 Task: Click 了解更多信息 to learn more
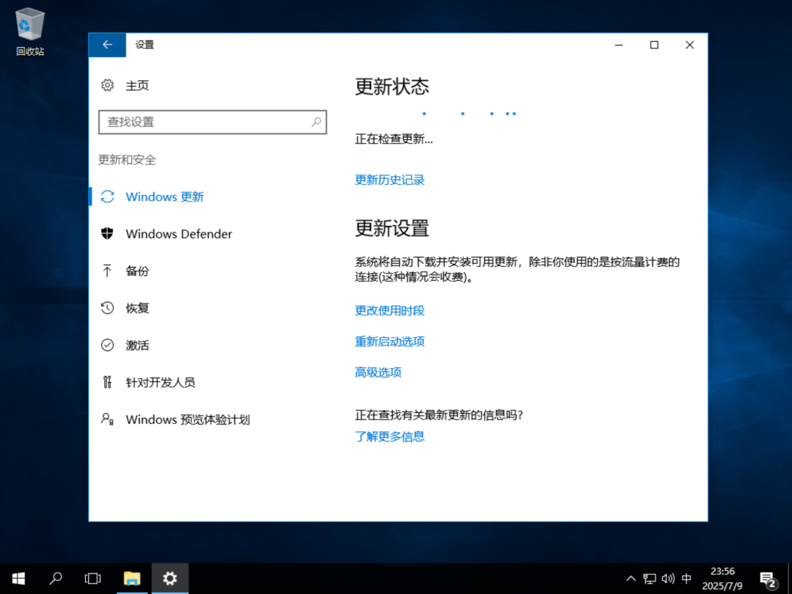389,436
